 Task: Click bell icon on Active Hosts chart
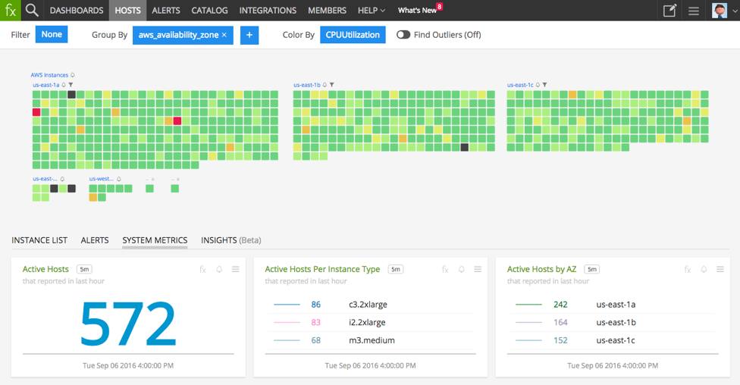click(x=219, y=269)
